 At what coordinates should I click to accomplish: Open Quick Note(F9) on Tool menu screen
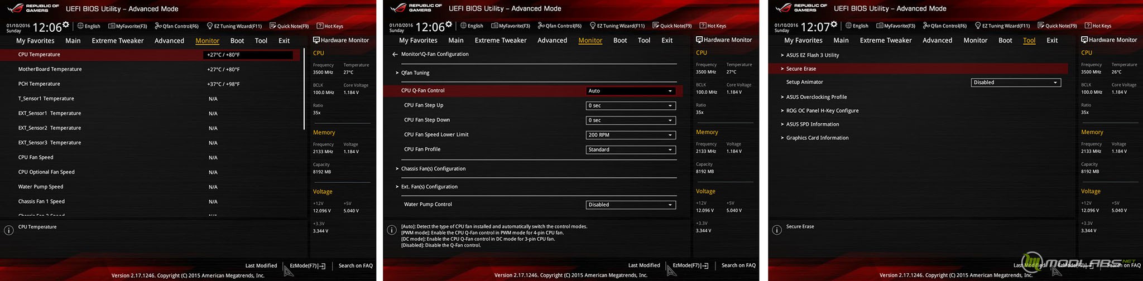tap(1057, 26)
